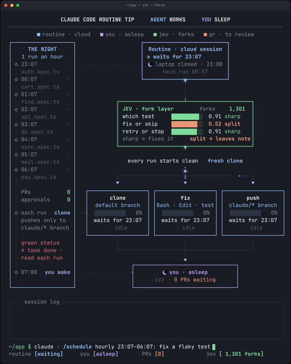The width and height of the screenshot is (291, 364).
Task: Select the diamond marker above cart.spec.ts
Action: tap(16, 79)
